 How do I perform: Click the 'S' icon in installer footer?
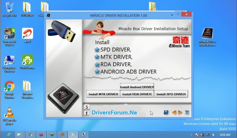click(87, 107)
